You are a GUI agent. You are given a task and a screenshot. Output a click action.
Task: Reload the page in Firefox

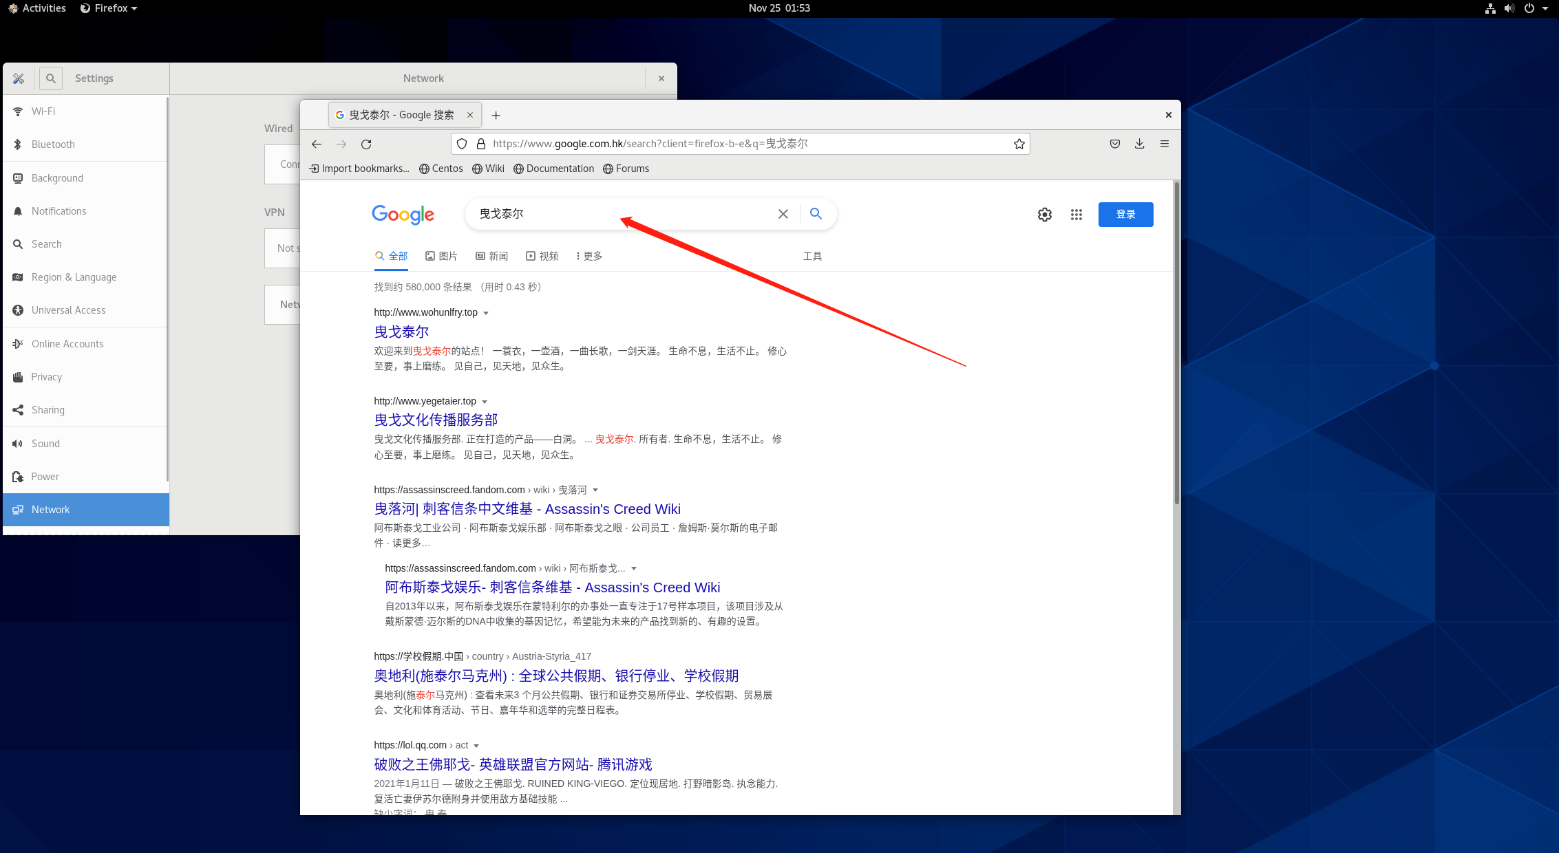(x=366, y=144)
